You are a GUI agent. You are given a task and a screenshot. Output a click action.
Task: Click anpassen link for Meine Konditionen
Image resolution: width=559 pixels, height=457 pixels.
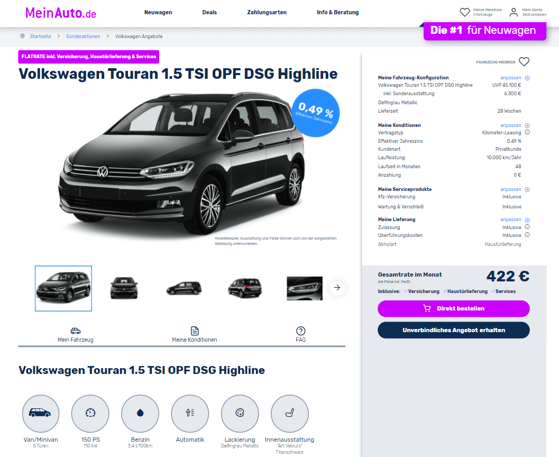[x=510, y=125]
